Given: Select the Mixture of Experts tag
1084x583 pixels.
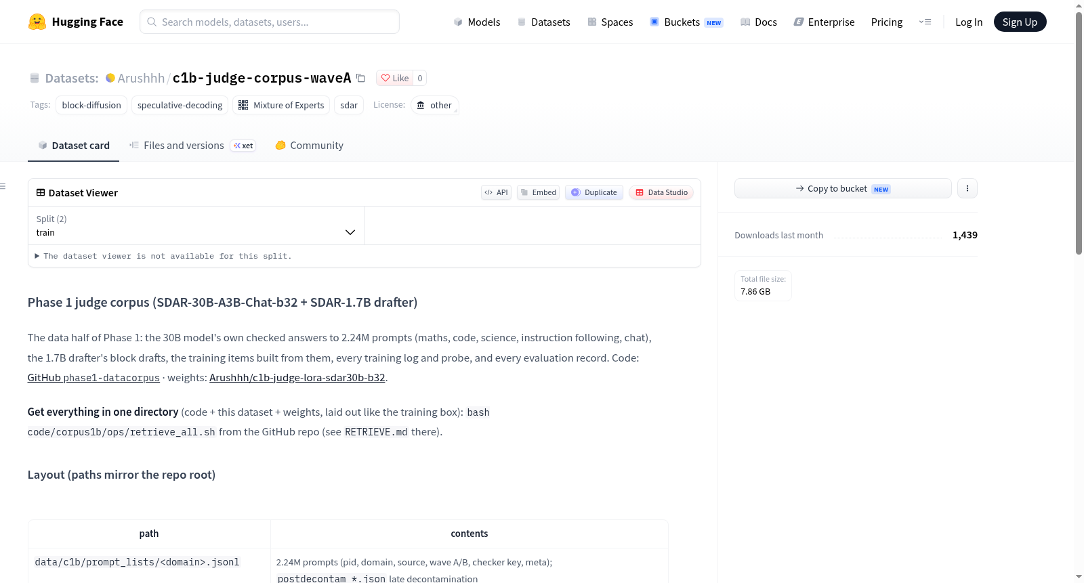Looking at the screenshot, I should (281, 105).
